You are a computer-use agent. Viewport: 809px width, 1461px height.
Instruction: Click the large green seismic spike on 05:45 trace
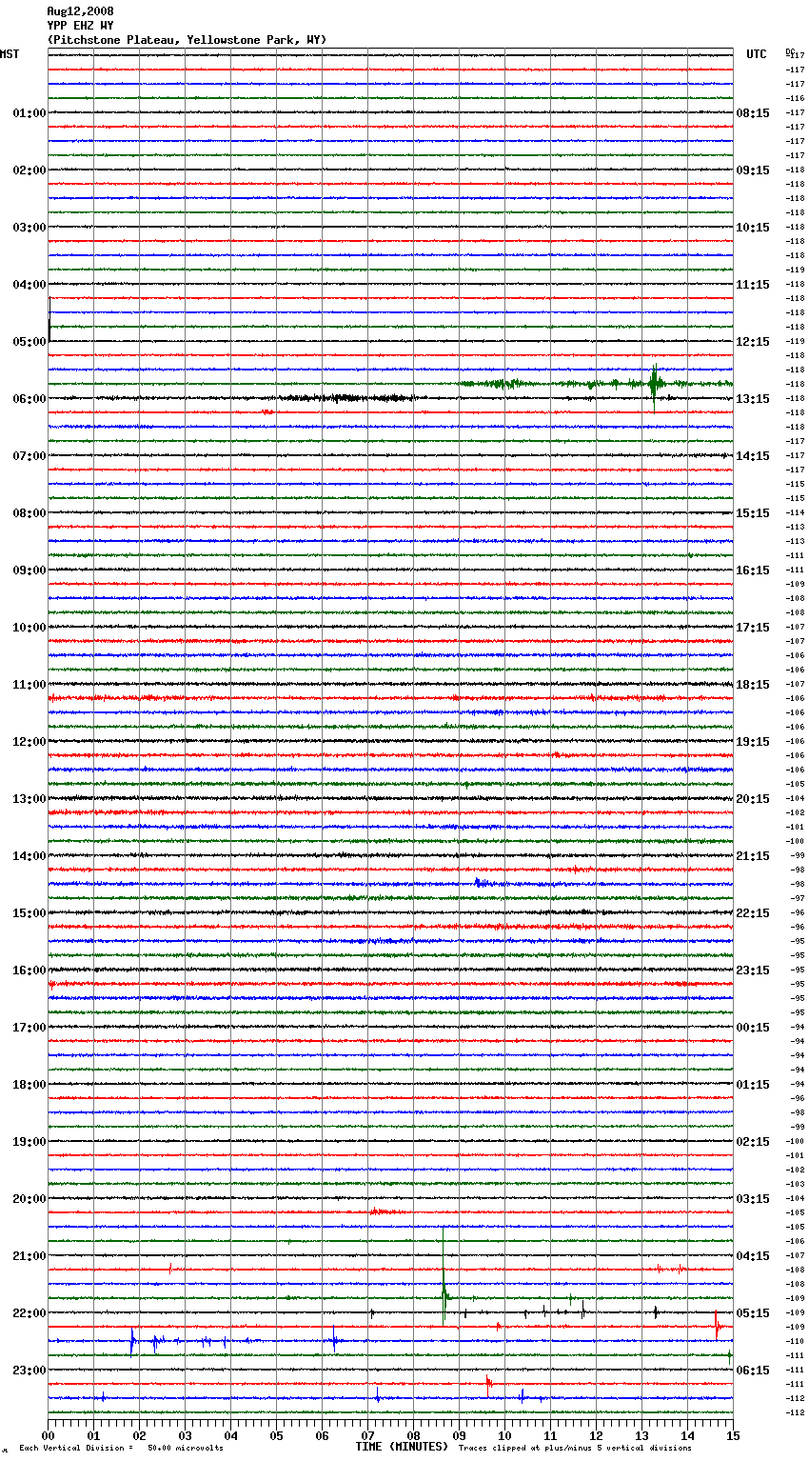654,384
